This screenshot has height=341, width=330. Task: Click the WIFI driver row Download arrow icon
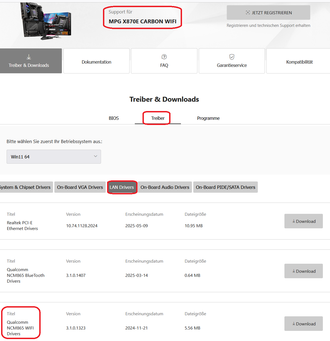coord(294,323)
